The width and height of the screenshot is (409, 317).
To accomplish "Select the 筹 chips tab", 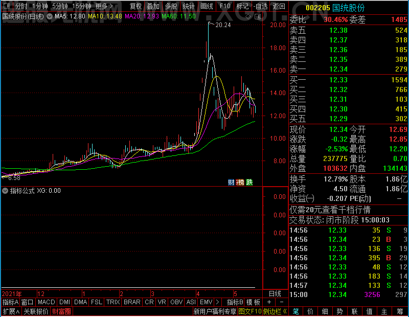I will click(400, 311).
